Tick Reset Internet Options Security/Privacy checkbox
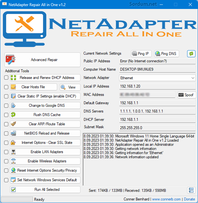The height and width of the screenshot is (203, 198). (x=6, y=170)
